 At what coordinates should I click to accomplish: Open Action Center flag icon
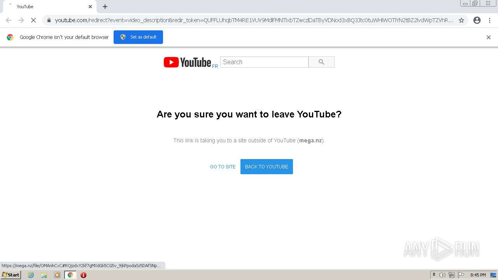coord(461,275)
